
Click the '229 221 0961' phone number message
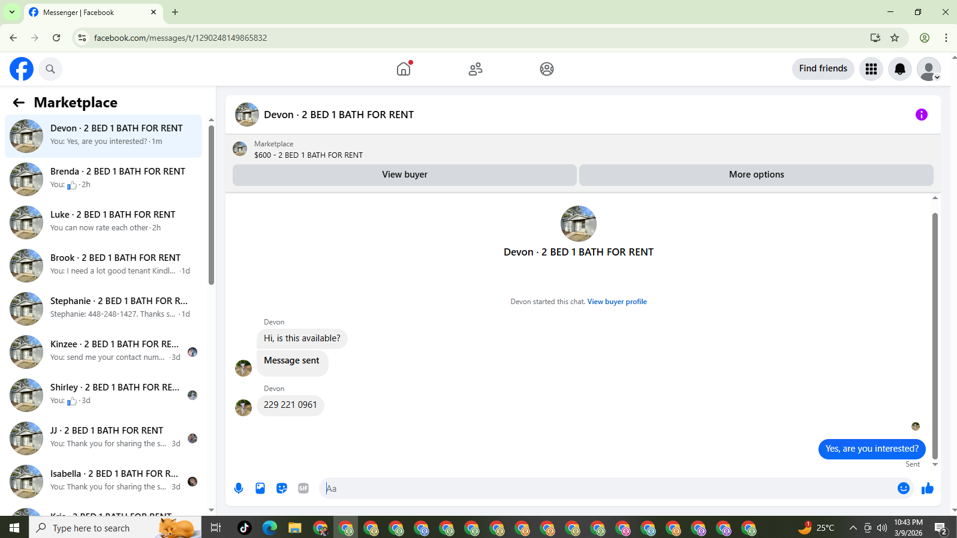click(x=290, y=405)
